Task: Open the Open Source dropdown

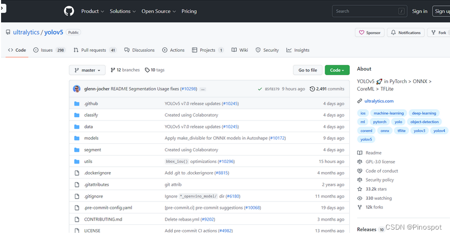Action: coord(158,11)
